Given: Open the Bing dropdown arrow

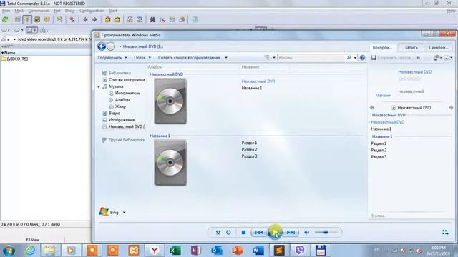Looking at the screenshot, I should pyautogui.click(x=124, y=213).
